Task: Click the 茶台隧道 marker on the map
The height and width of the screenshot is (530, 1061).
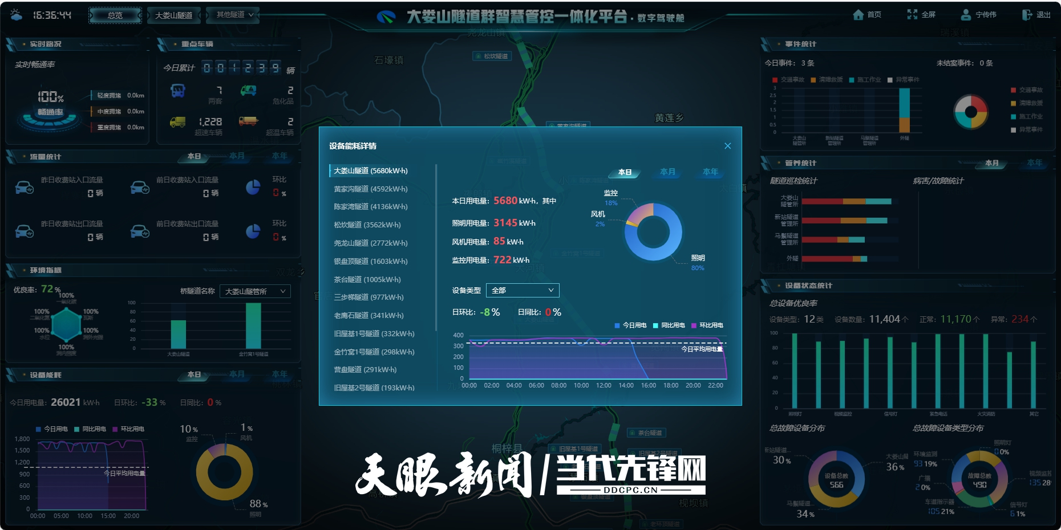Action: (x=646, y=433)
